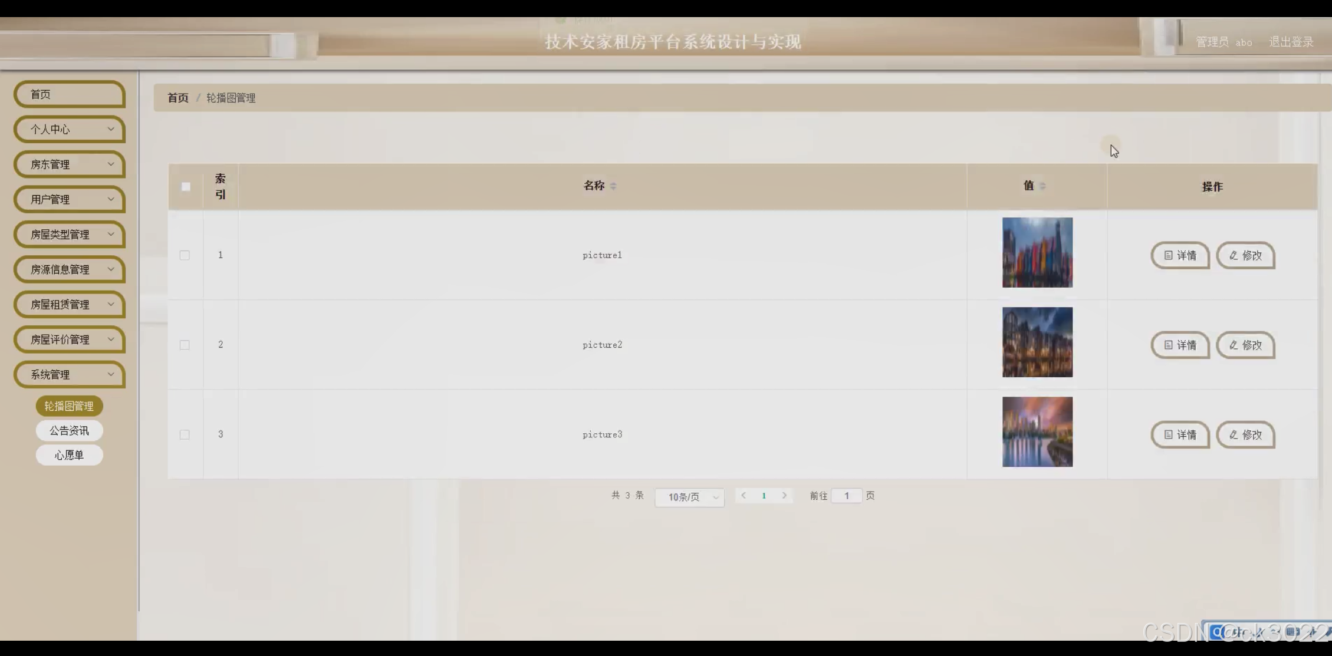This screenshot has width=1332, height=656.
Task: Click 修改 edit button for picture1
Action: pos(1245,255)
